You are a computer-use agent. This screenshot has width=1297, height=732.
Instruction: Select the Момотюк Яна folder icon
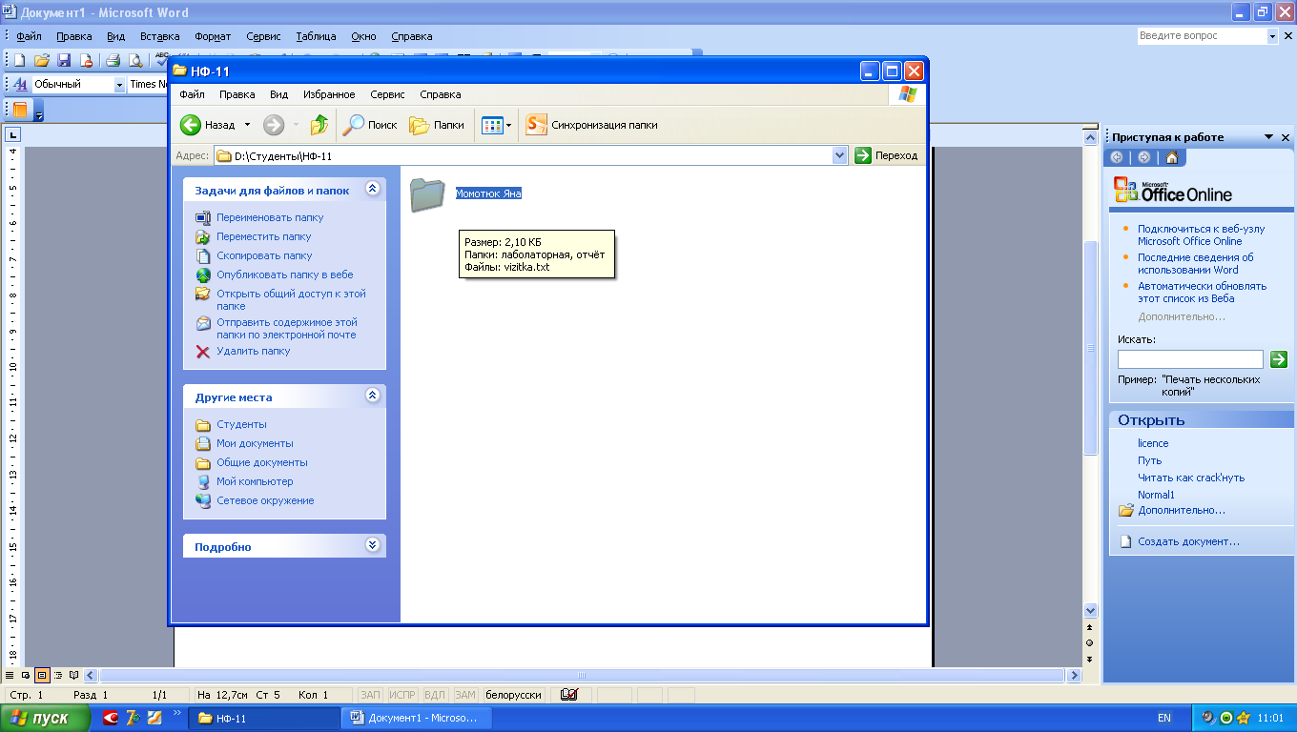click(x=428, y=194)
